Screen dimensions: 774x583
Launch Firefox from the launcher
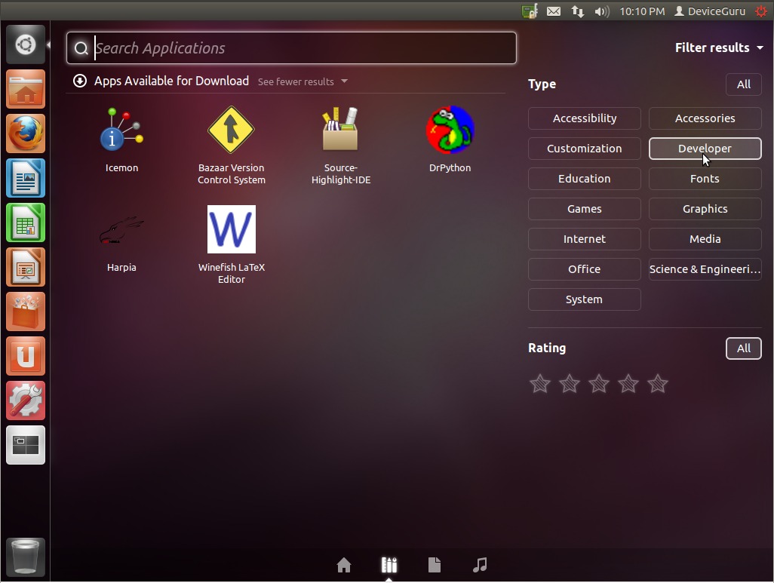point(26,133)
